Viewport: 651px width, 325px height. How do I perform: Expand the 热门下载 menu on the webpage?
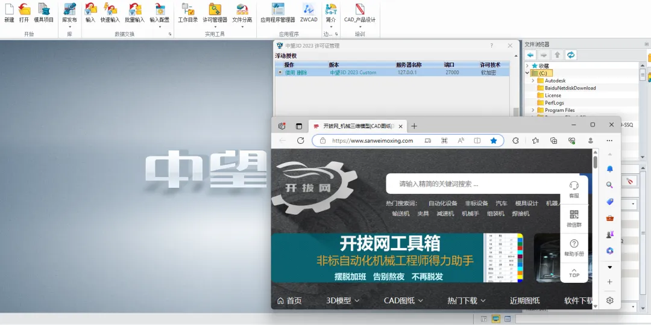(466, 300)
